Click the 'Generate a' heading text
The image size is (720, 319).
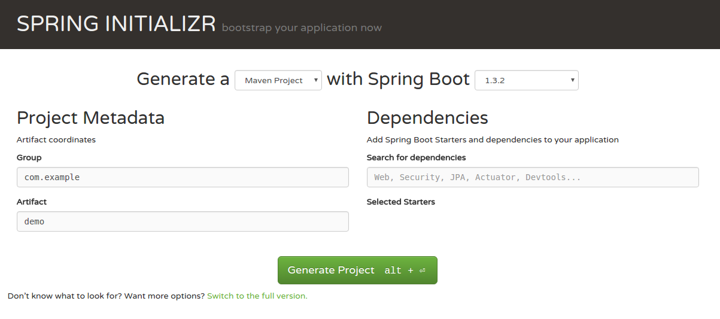(183, 79)
